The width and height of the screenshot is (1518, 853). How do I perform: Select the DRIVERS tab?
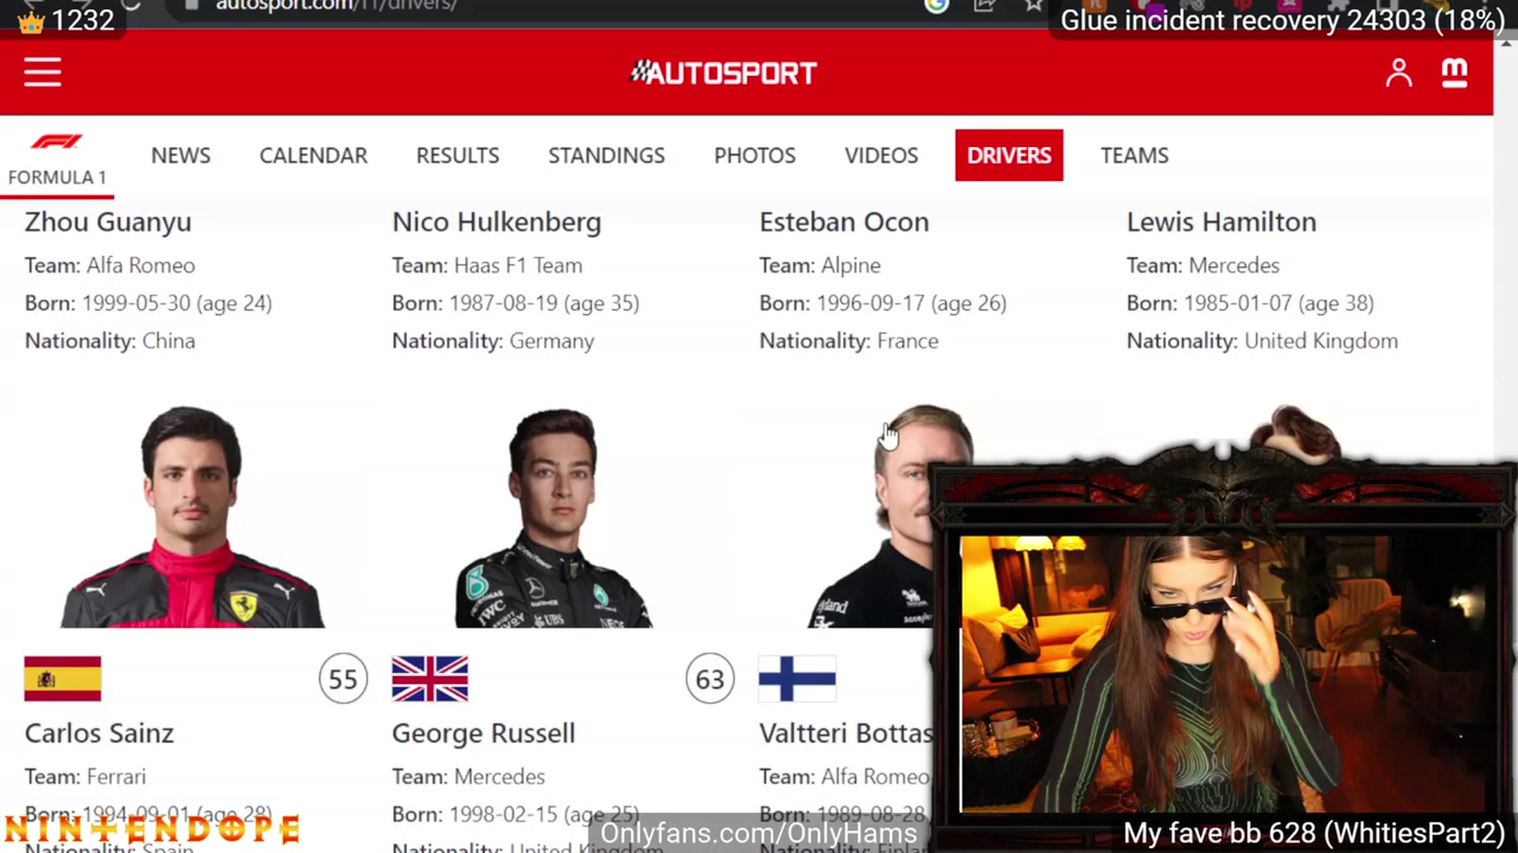tap(1009, 156)
